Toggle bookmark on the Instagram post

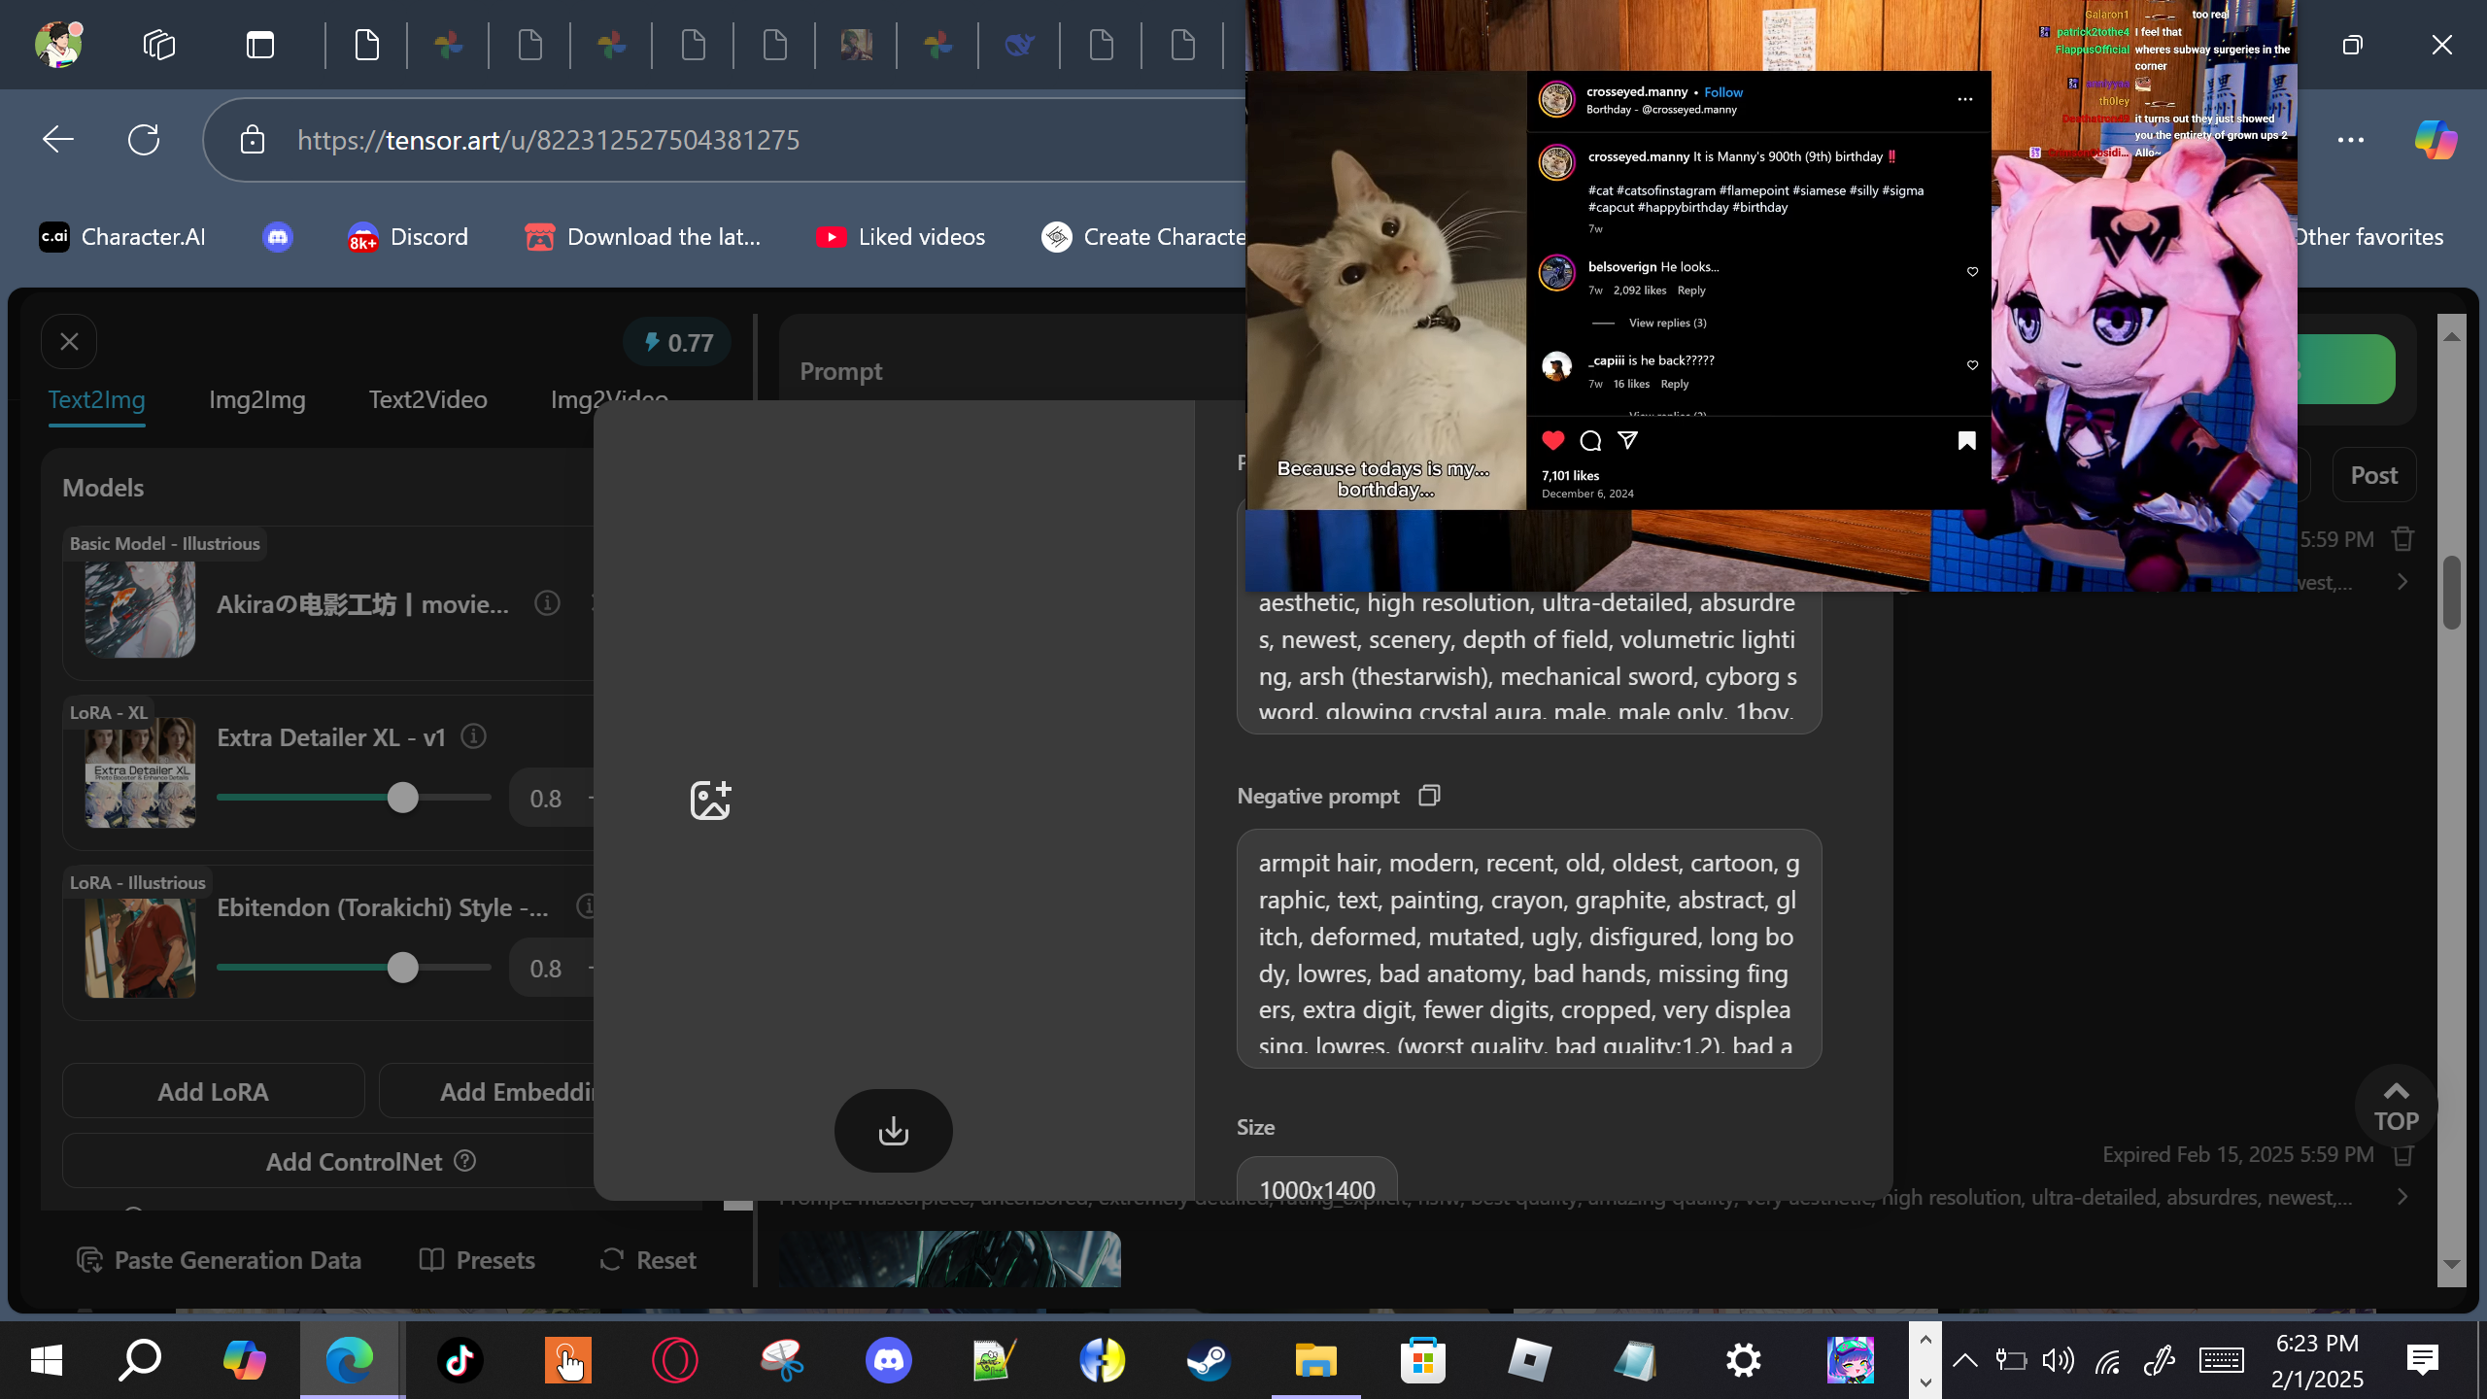pyautogui.click(x=1966, y=441)
